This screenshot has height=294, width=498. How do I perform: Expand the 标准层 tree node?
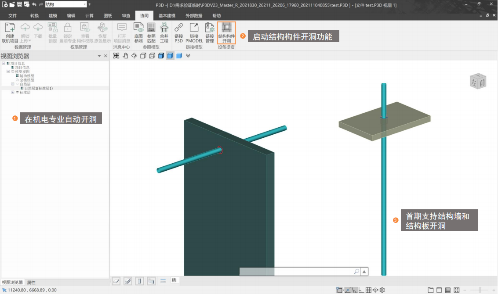[13, 92]
